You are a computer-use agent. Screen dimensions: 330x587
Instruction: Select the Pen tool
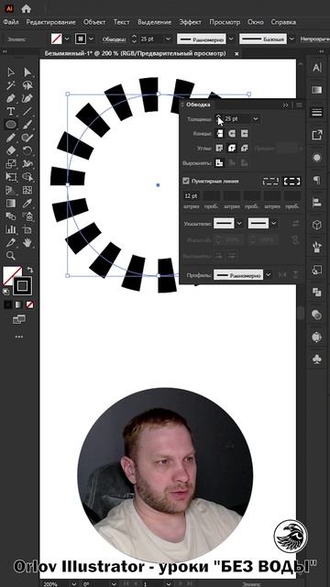11,98
